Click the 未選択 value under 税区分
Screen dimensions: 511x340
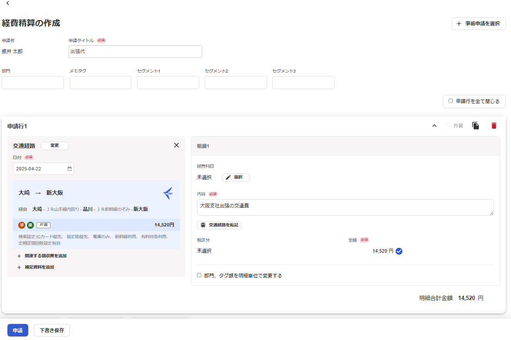[x=204, y=251]
